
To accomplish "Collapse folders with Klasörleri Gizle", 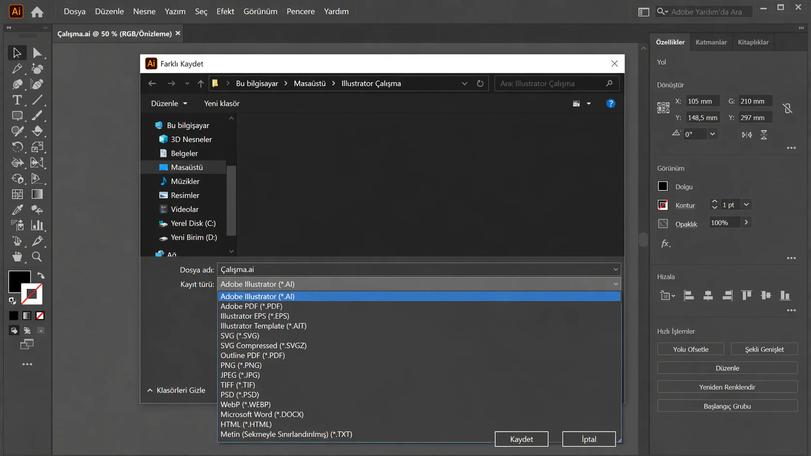I will [x=176, y=390].
